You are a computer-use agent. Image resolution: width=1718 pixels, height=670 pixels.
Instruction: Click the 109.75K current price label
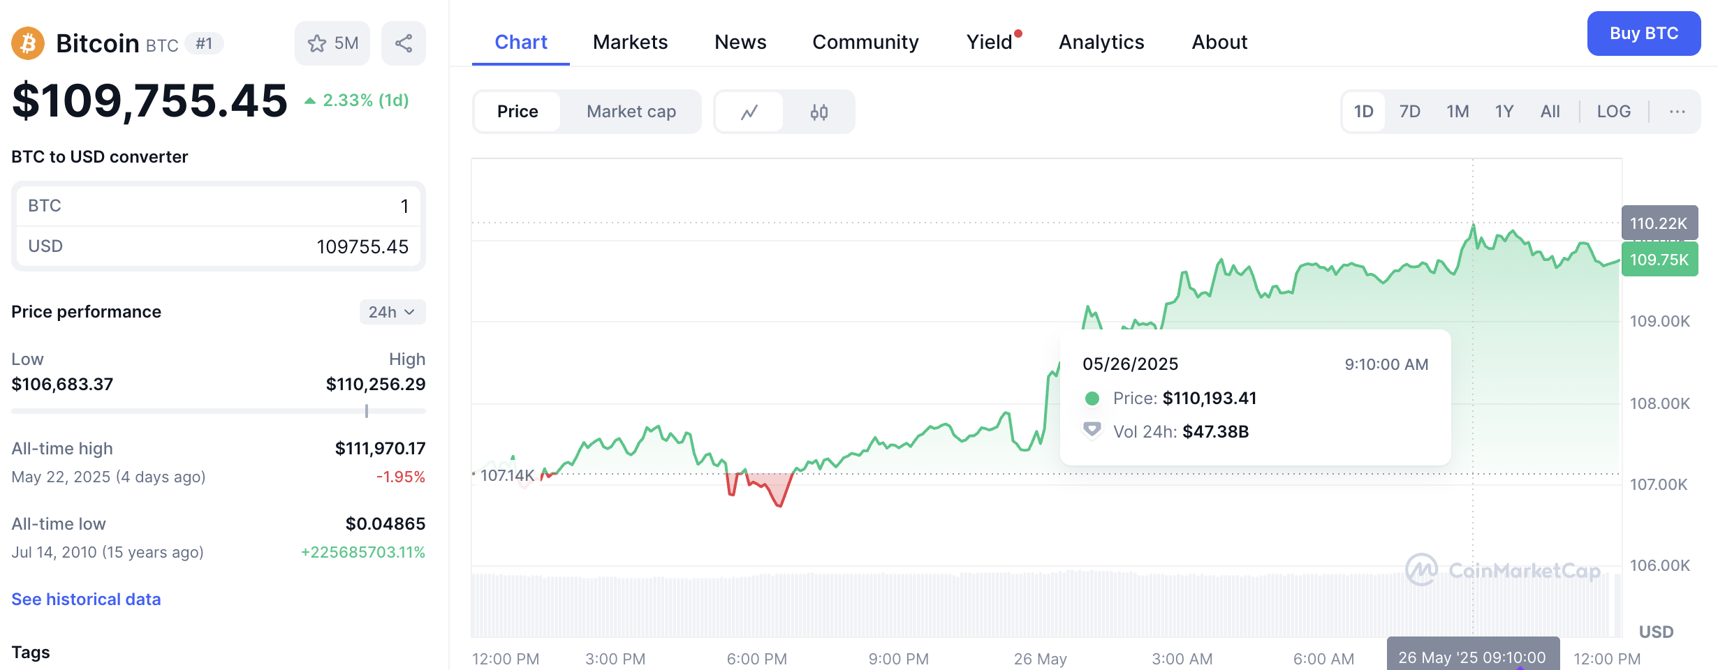[x=1659, y=260]
